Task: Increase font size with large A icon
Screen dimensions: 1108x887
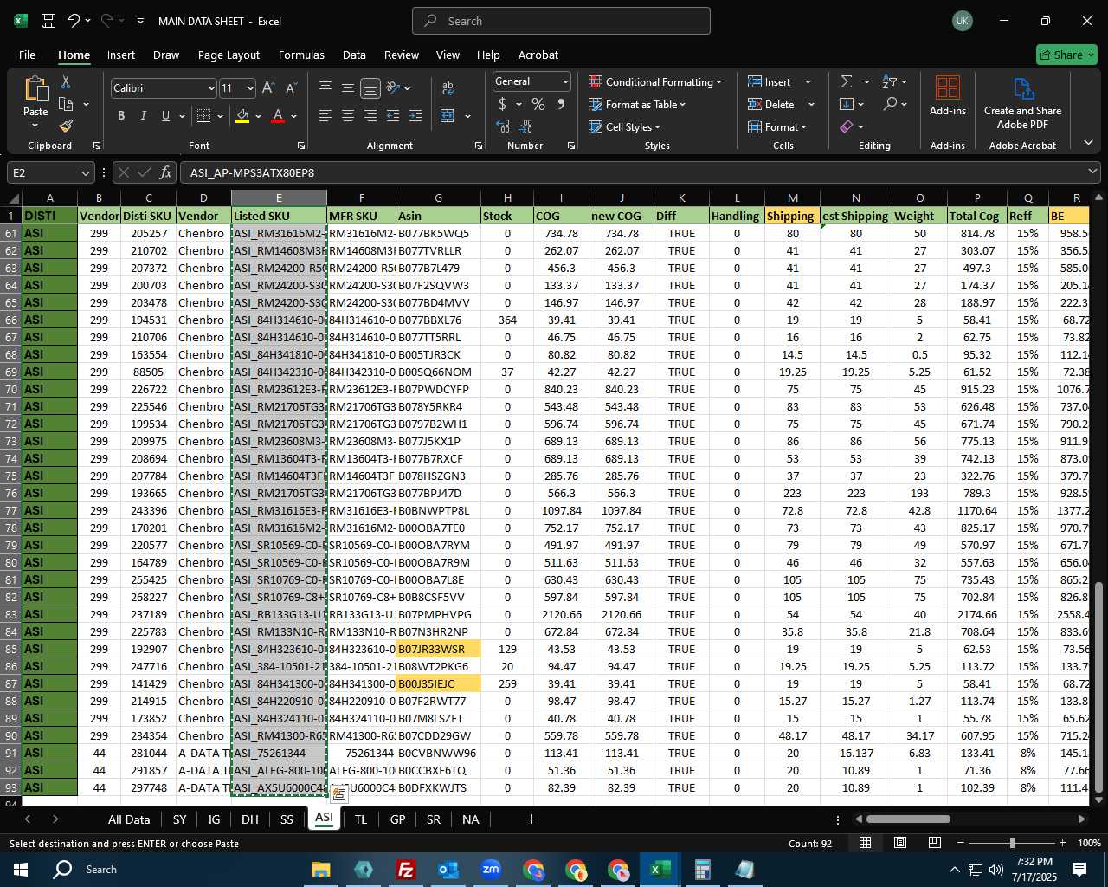Action: (x=268, y=87)
